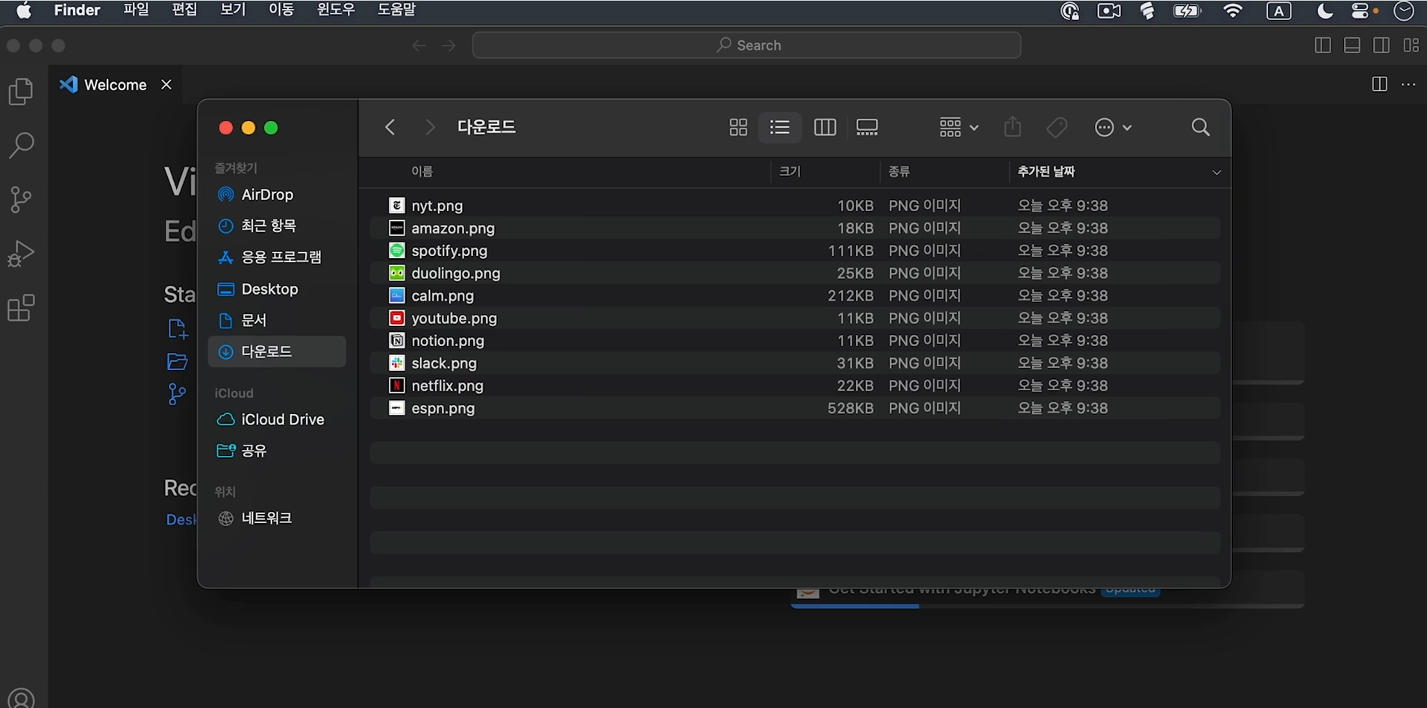Open the 편집 menu
The image size is (1427, 708).
(184, 10)
